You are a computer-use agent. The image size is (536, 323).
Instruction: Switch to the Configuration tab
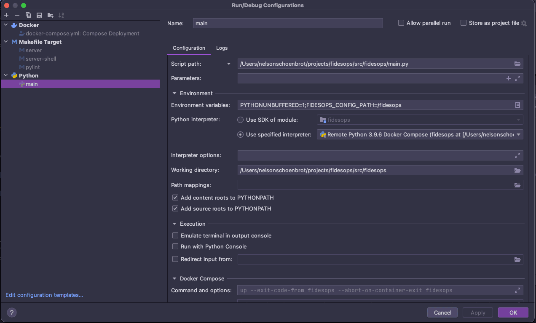click(x=189, y=48)
